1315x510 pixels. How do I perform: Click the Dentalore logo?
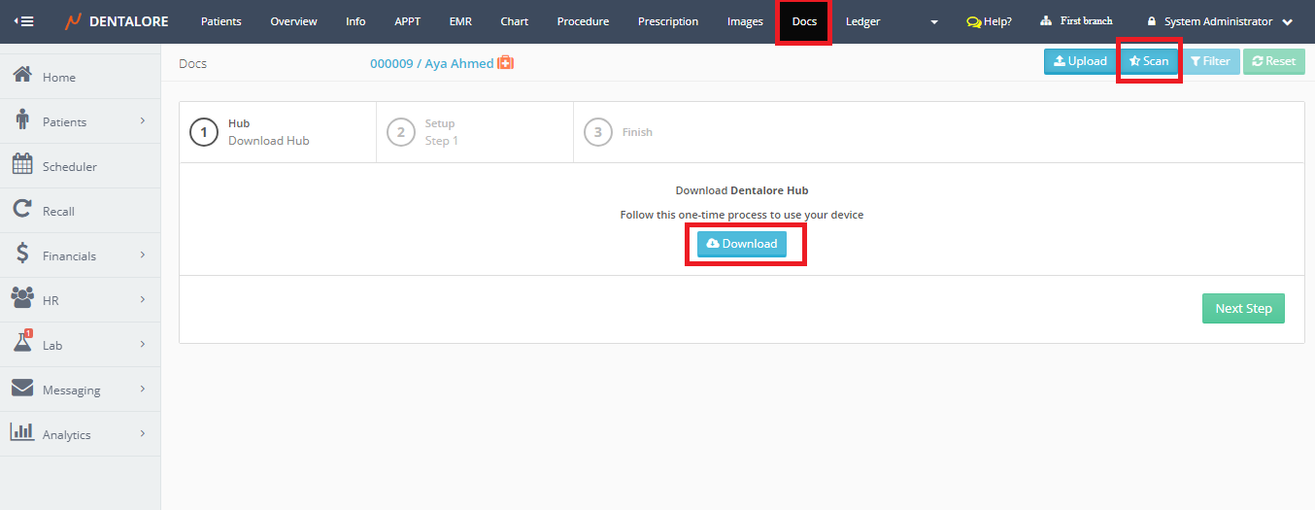pyautogui.click(x=117, y=21)
